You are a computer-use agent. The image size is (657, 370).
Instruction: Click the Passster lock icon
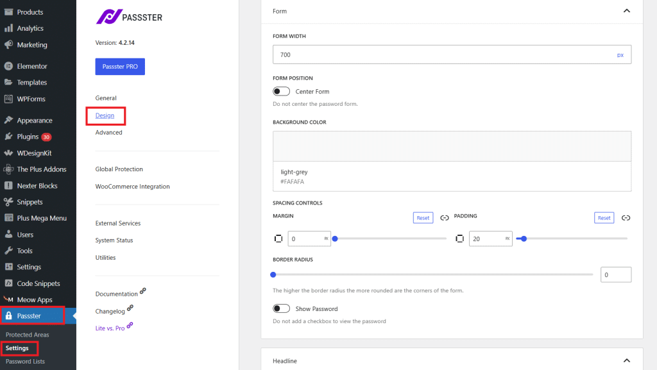pos(8,315)
